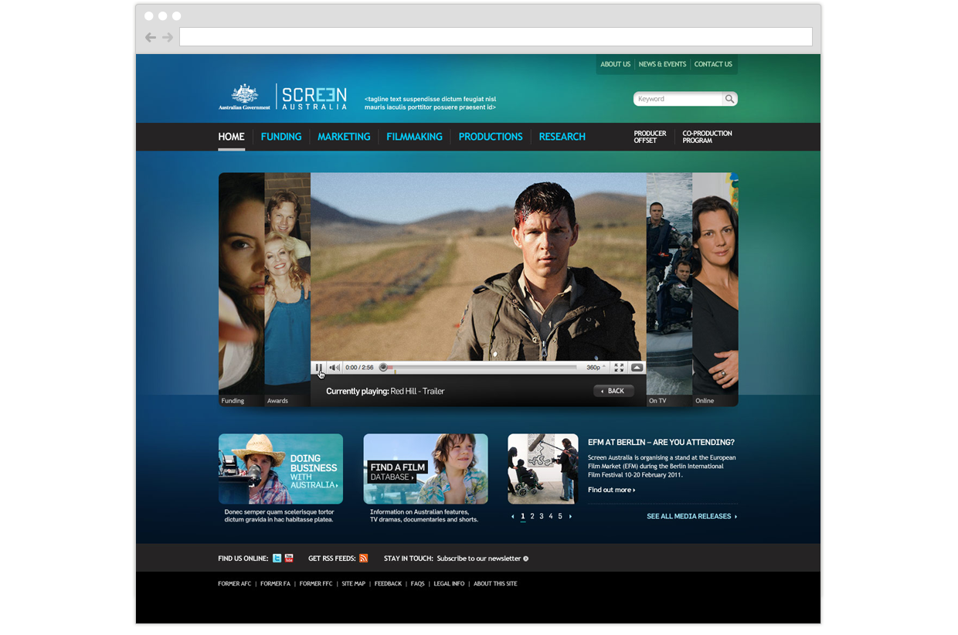Select media release page 2
Viewport: 958px width, 635px height.
point(532,516)
